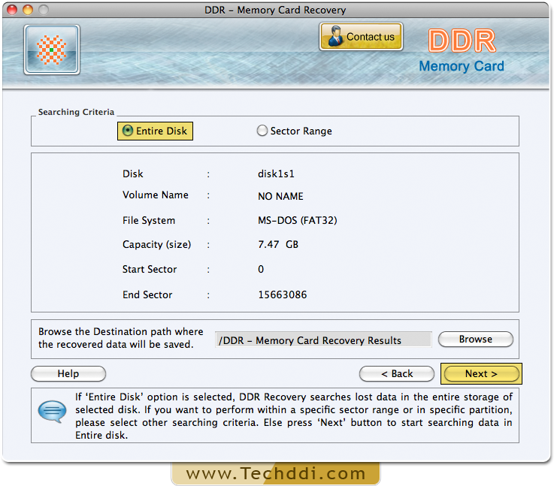The image size is (554, 486).
Task: Click the speech bubble info icon
Action: coord(52,411)
